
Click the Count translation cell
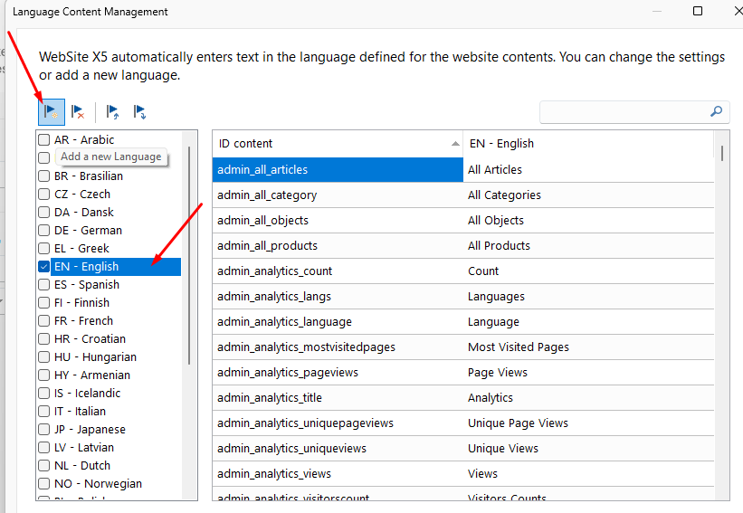(588, 271)
